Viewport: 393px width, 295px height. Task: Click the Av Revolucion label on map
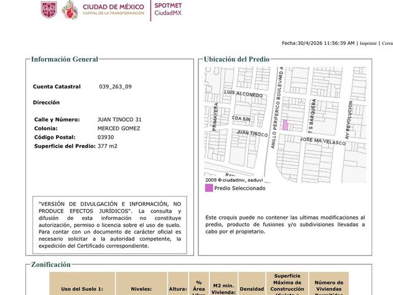[x=349, y=120]
